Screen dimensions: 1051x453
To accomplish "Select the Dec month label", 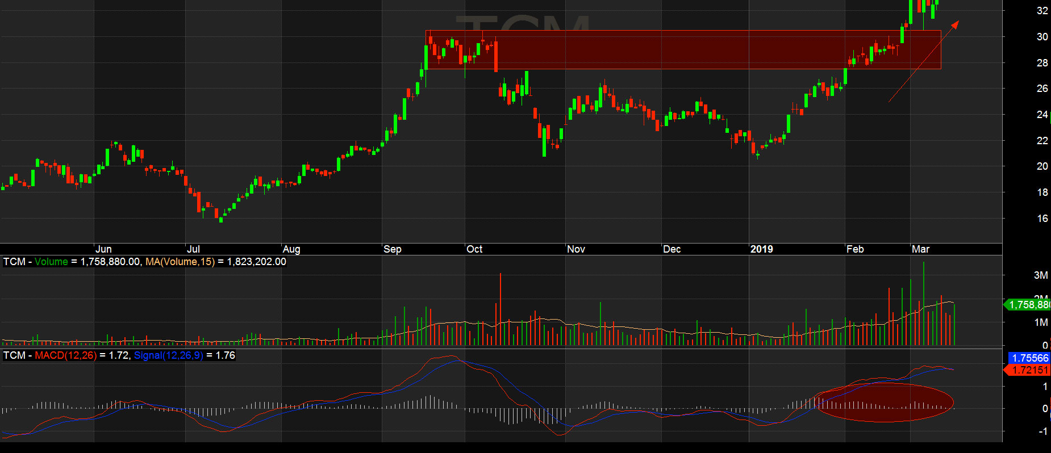I will tap(672, 249).
